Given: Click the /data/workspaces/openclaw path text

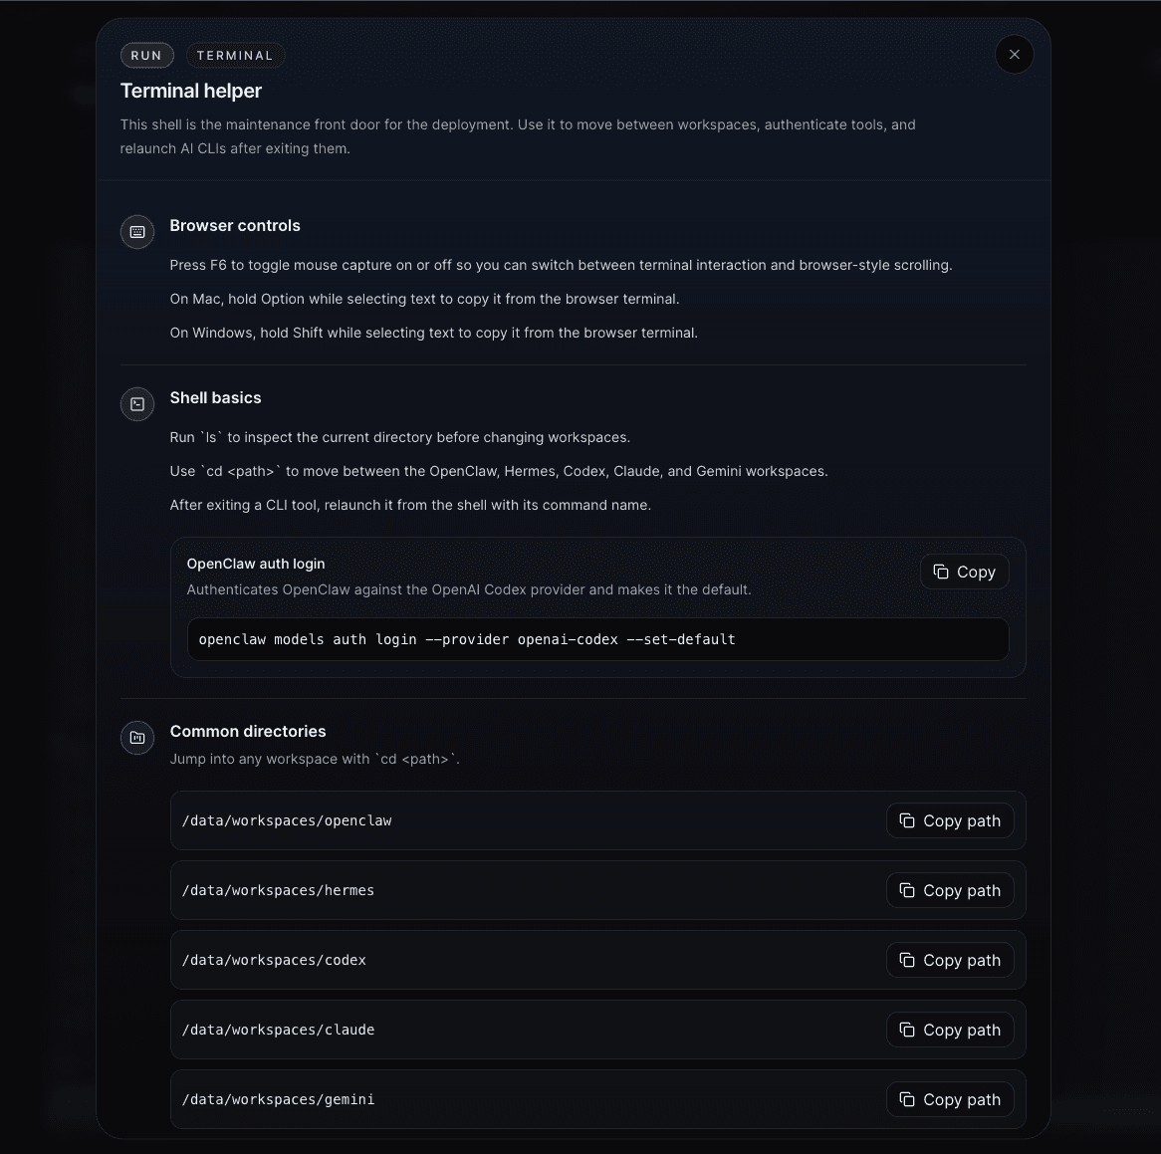Looking at the screenshot, I should [287, 820].
